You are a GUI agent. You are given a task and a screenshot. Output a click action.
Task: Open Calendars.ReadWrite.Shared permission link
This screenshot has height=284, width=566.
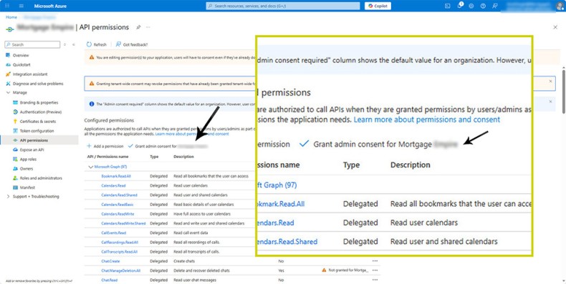pos(123,223)
